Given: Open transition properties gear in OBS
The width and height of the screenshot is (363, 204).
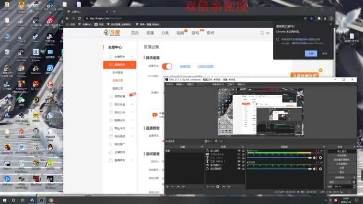Looking at the screenshot, I should tap(354, 182).
